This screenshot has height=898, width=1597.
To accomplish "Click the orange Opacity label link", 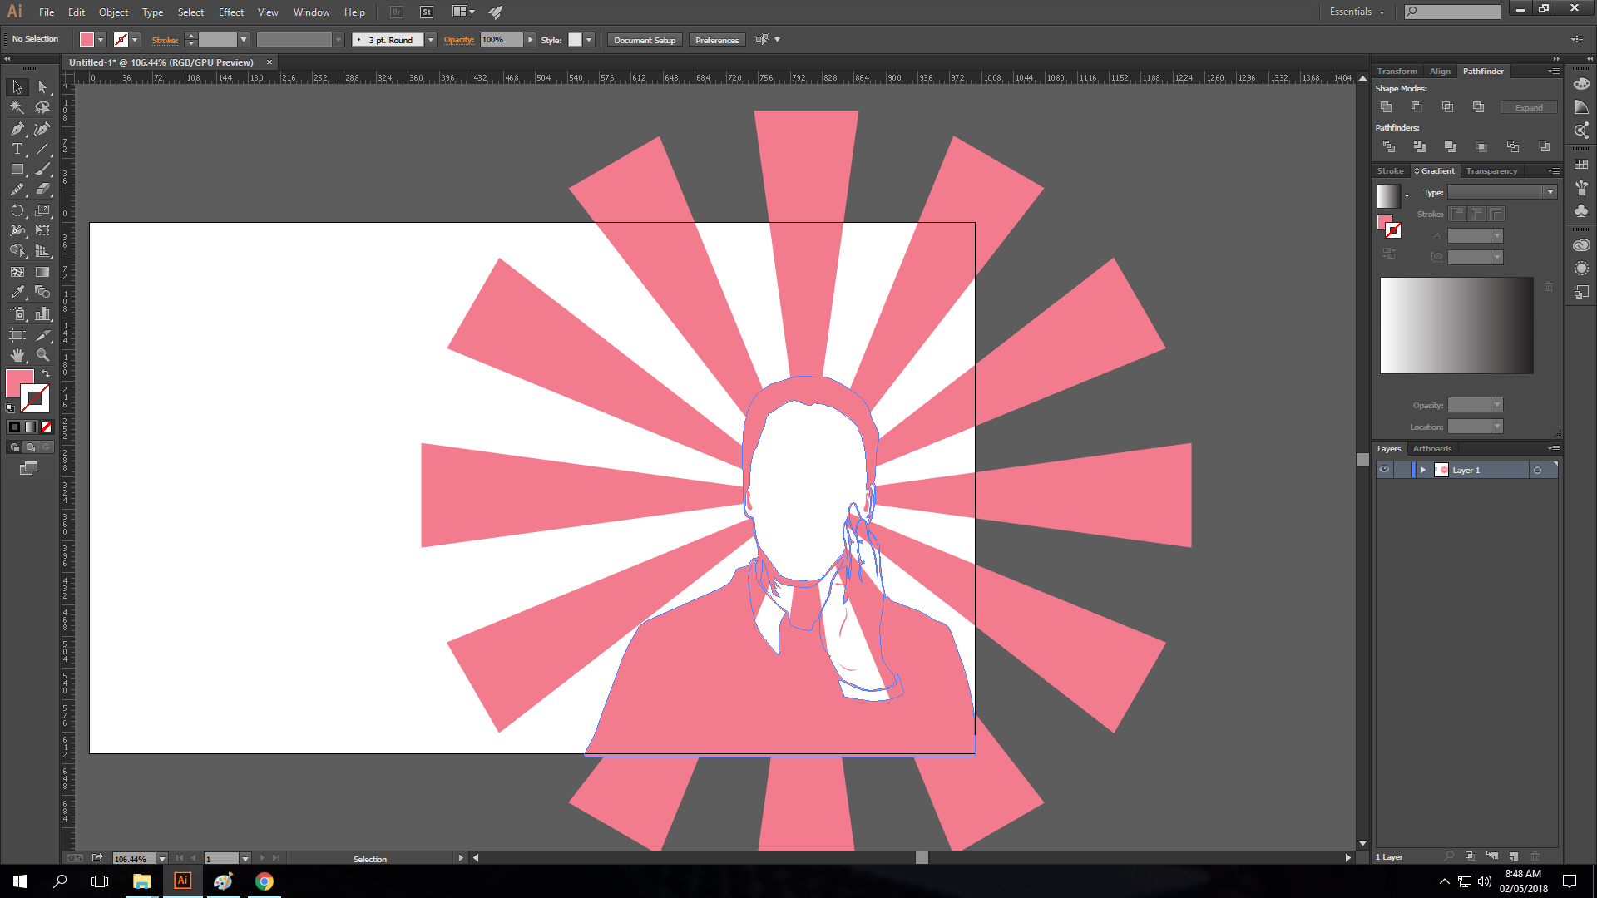I will coord(459,40).
